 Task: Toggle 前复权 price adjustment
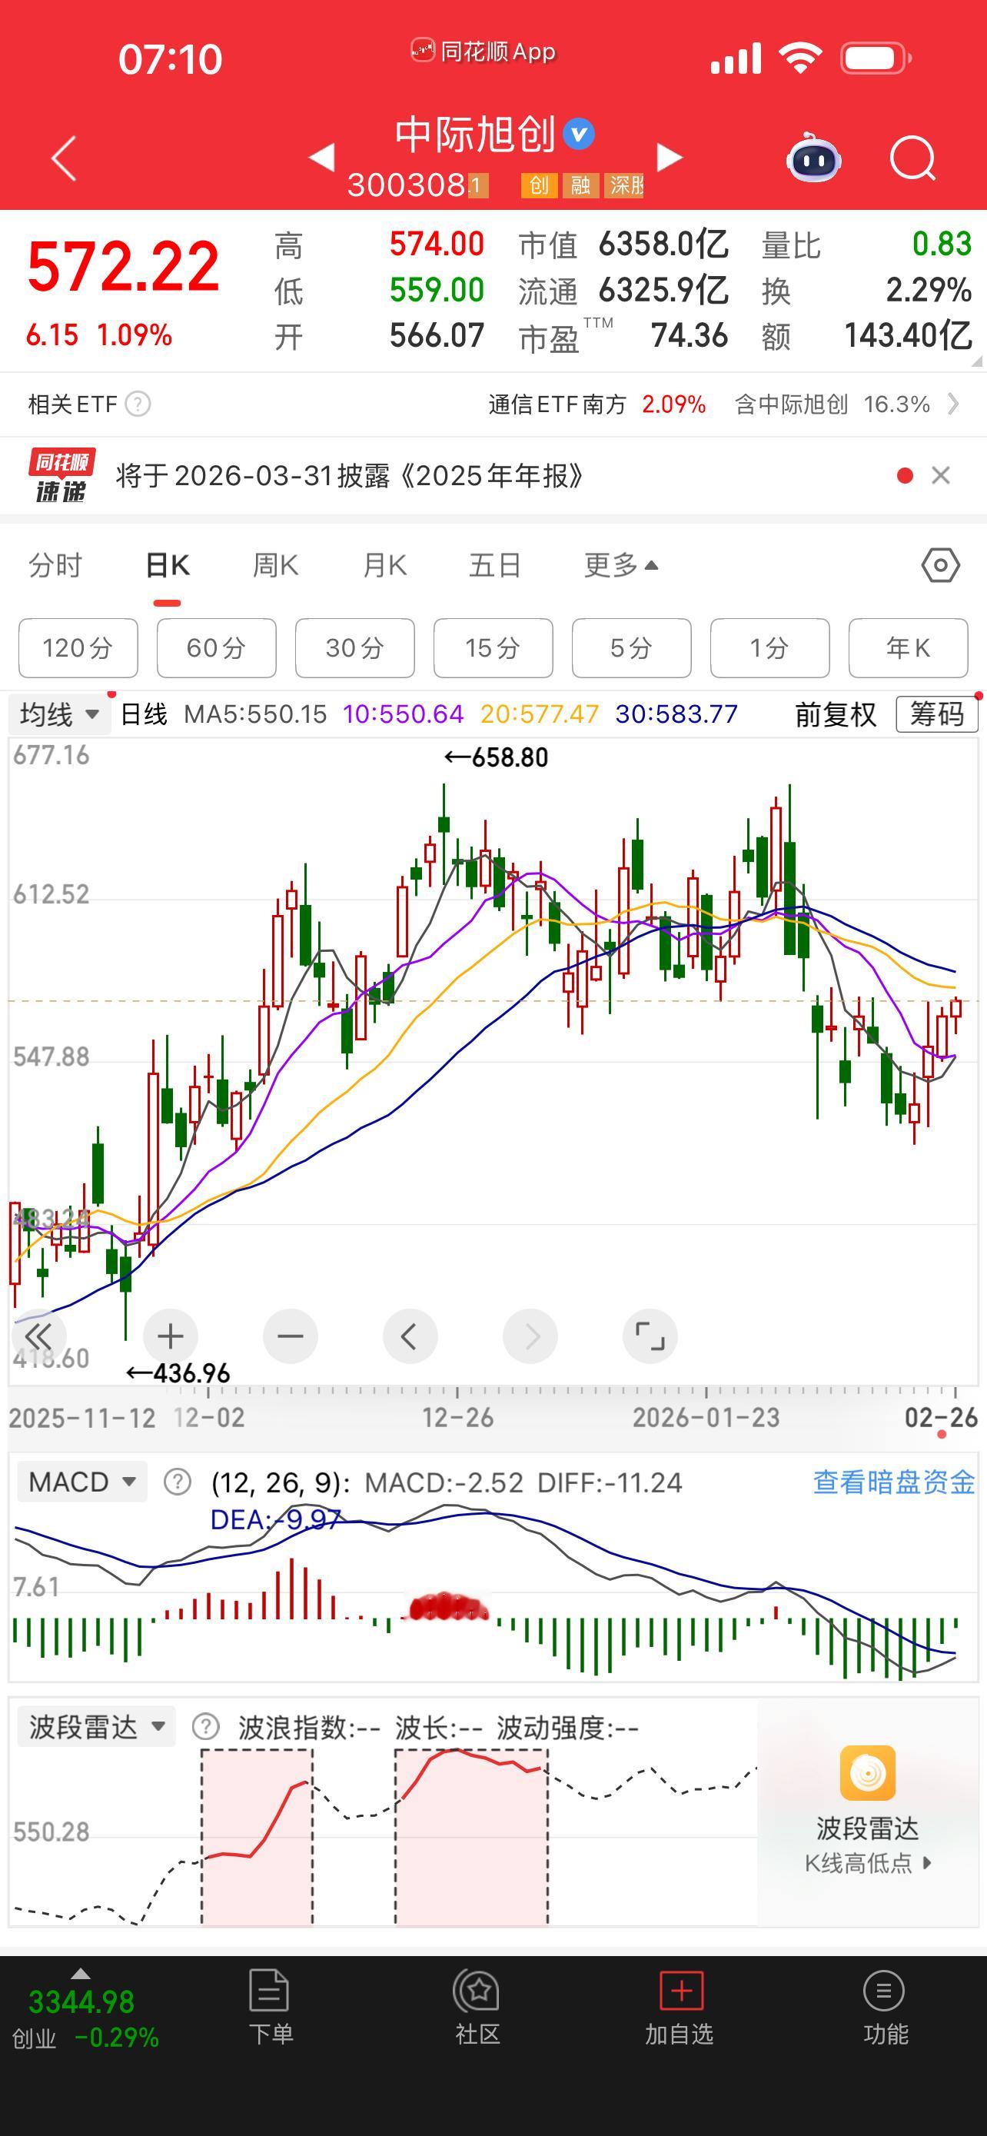836,714
